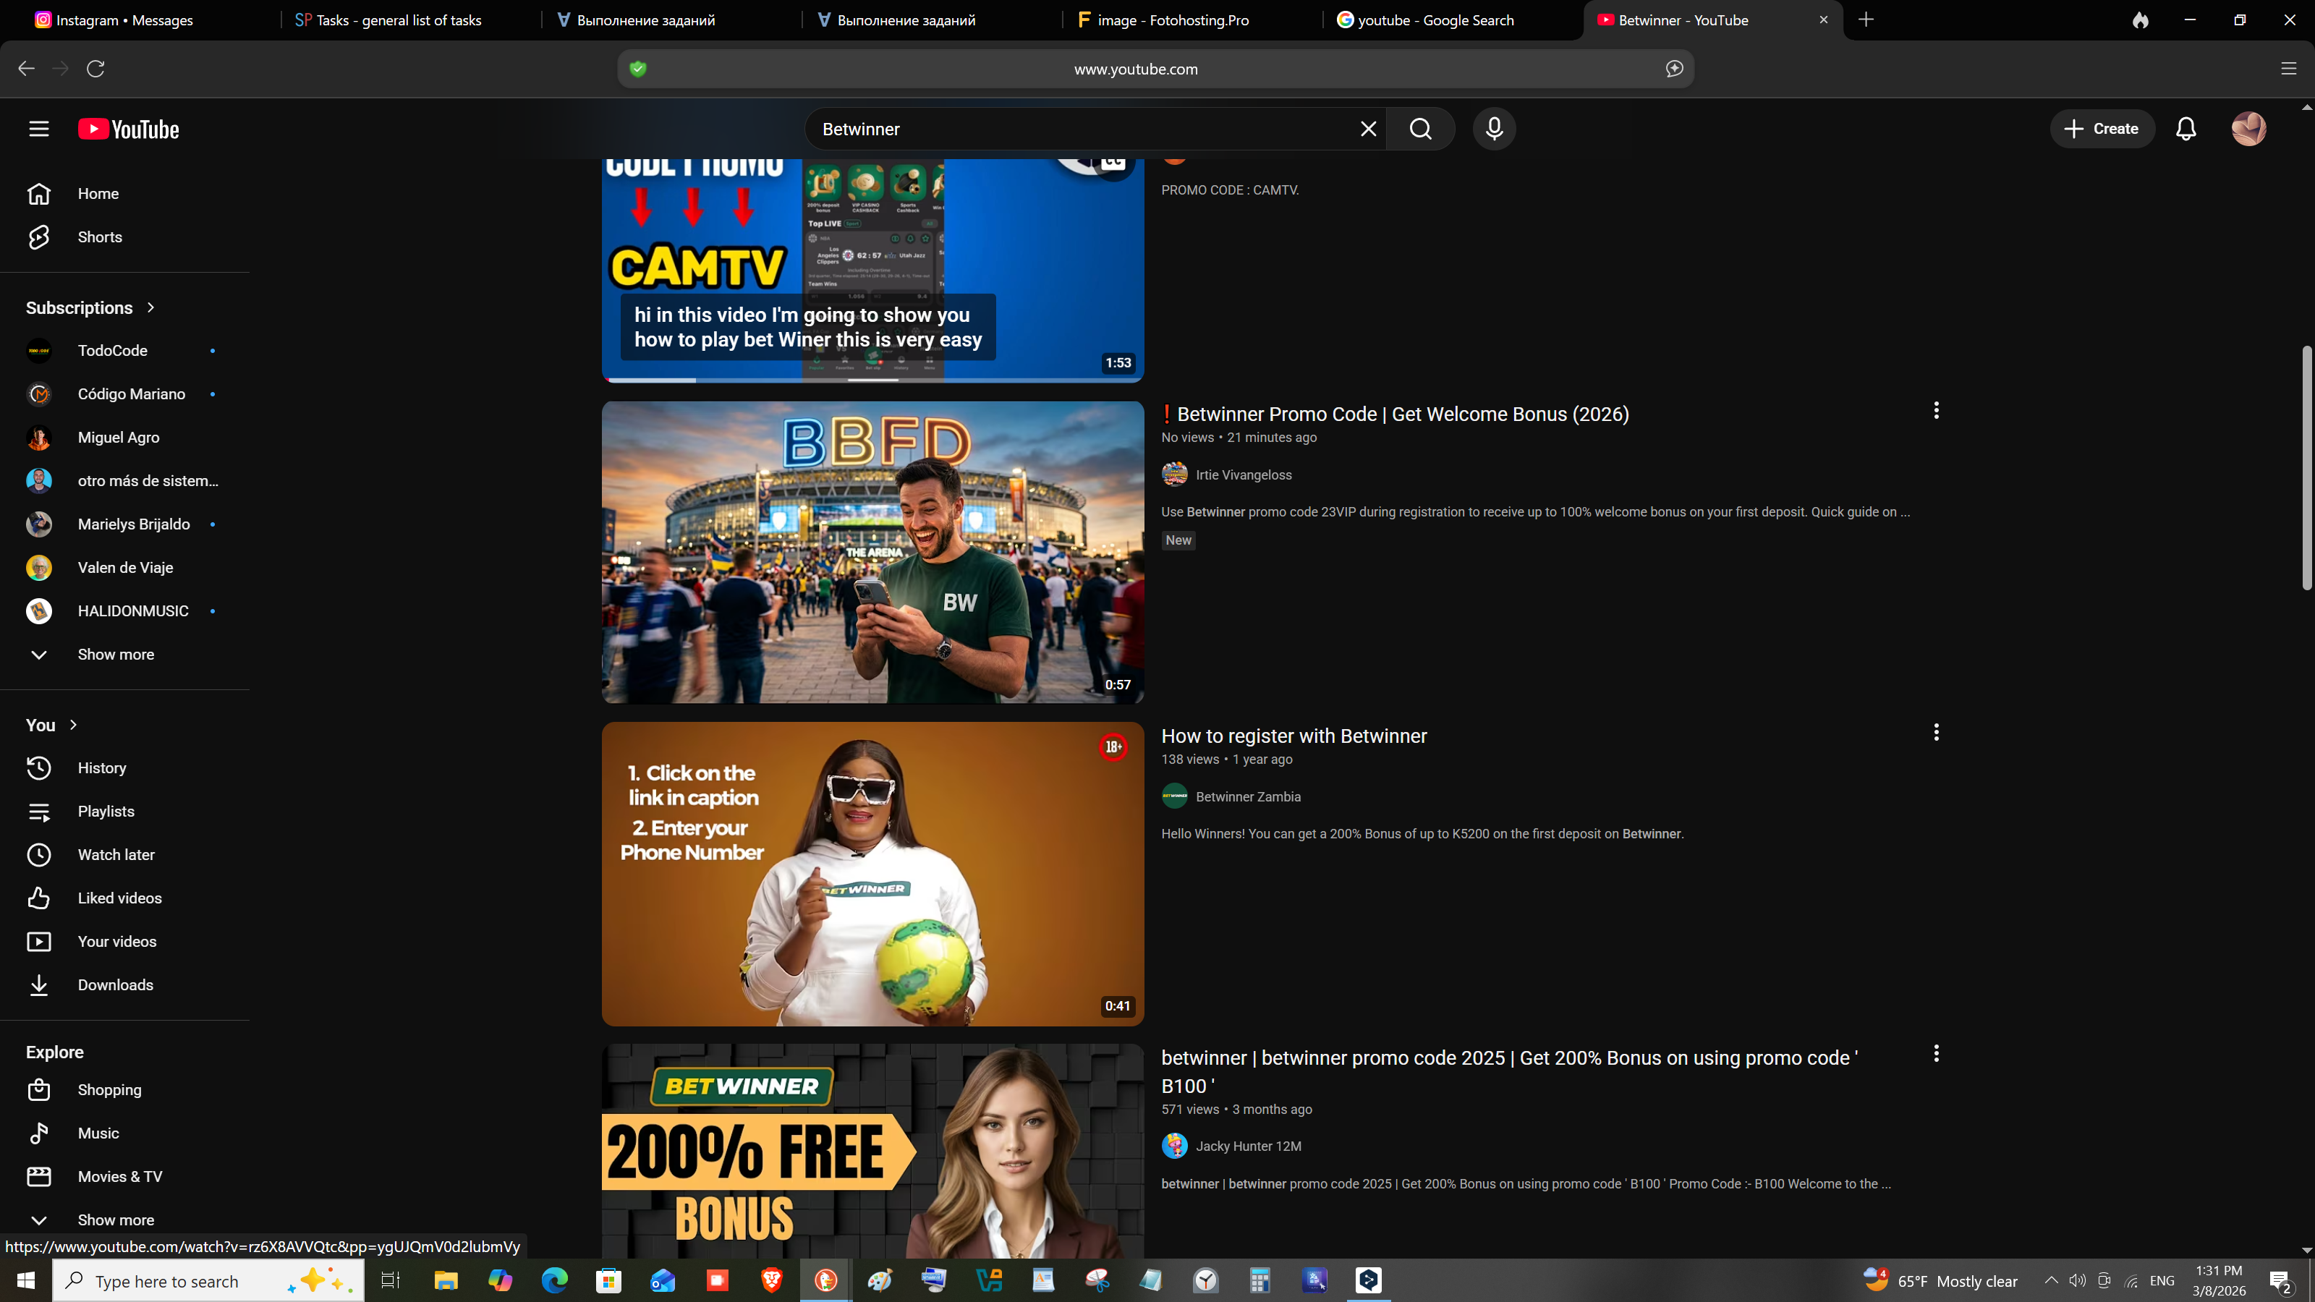Switch to Instagram Messages tab
The width and height of the screenshot is (2315, 1302).
click(x=124, y=20)
